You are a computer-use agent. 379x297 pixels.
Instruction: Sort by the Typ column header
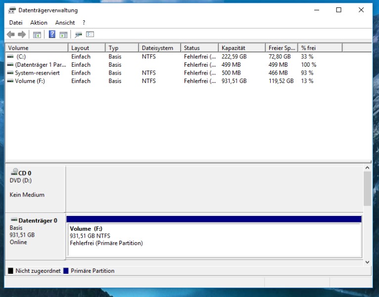tap(122, 48)
